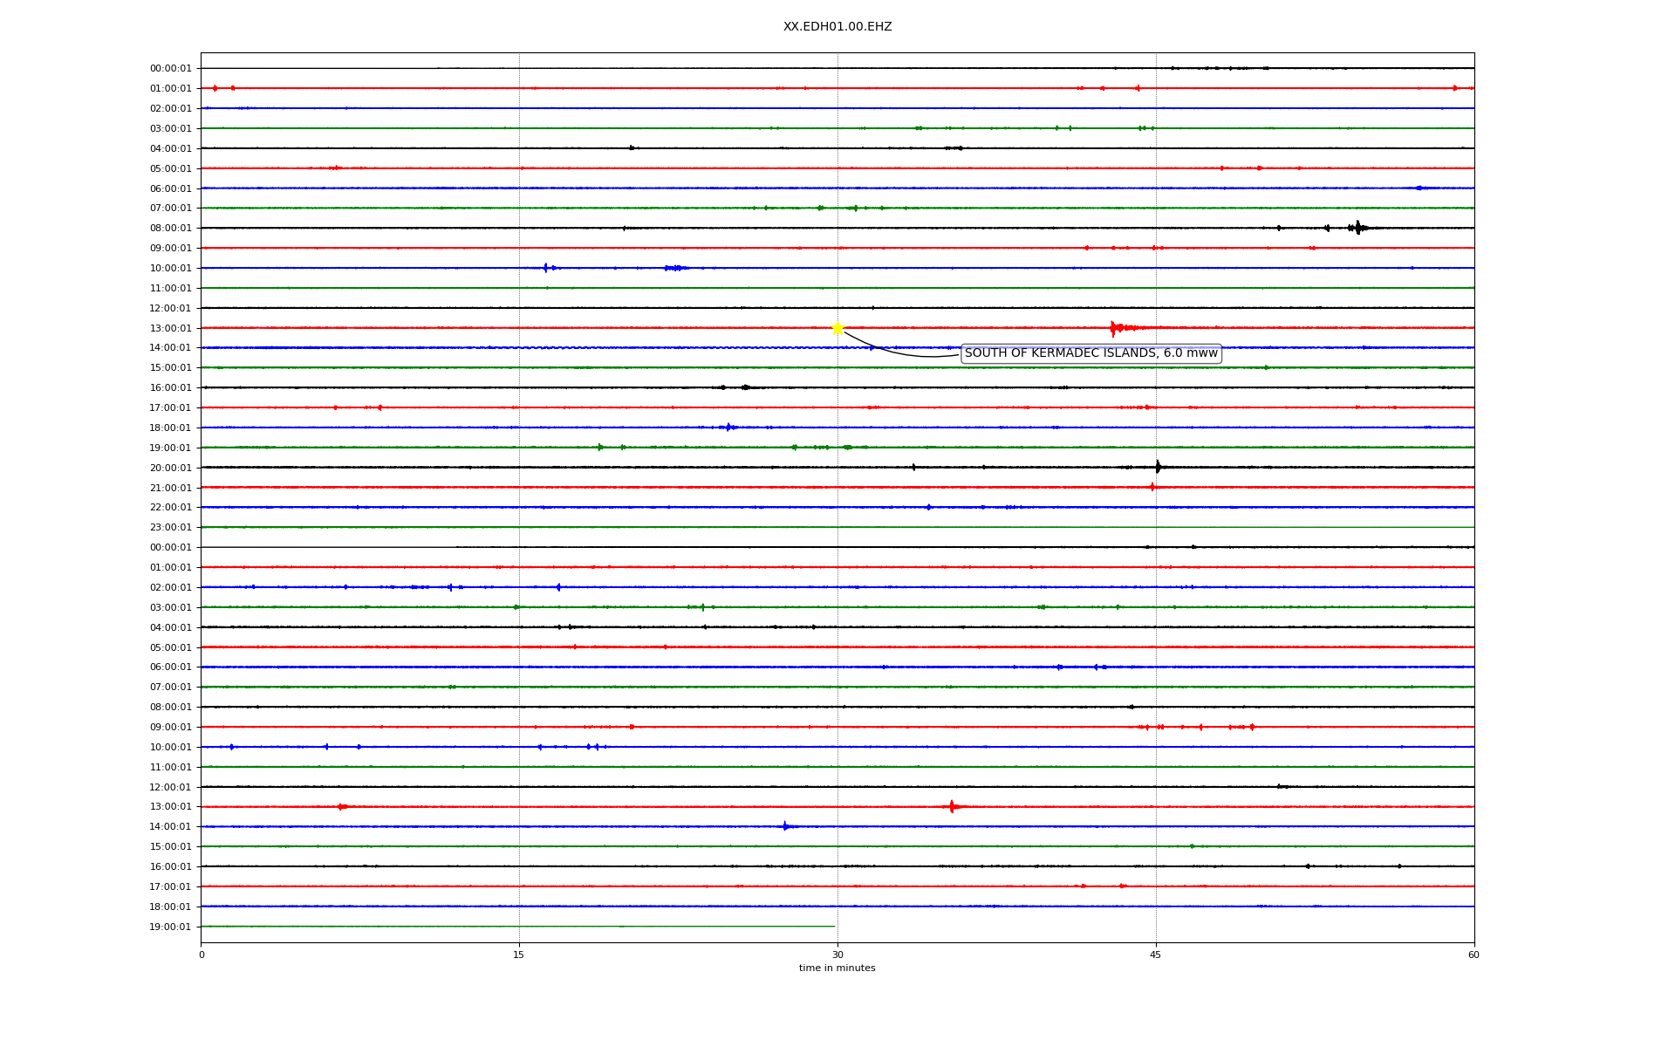
Task: Click the x-axis tick label 30
Action: (837, 955)
